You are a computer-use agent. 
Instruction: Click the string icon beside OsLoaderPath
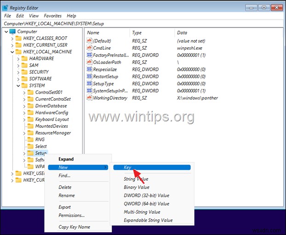pyautogui.click(x=89, y=62)
